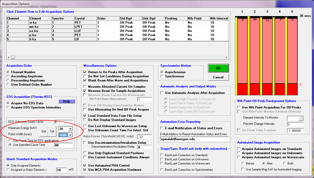Click Set button for EDS energy
The height and width of the screenshot is (178, 314).
(x=52, y=131)
